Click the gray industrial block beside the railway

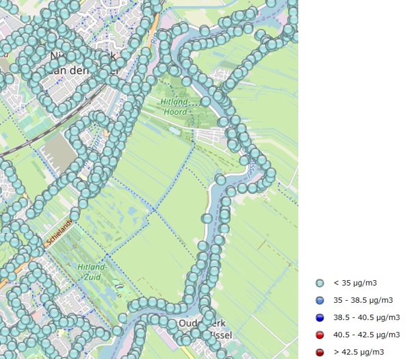pyautogui.click(x=59, y=153)
